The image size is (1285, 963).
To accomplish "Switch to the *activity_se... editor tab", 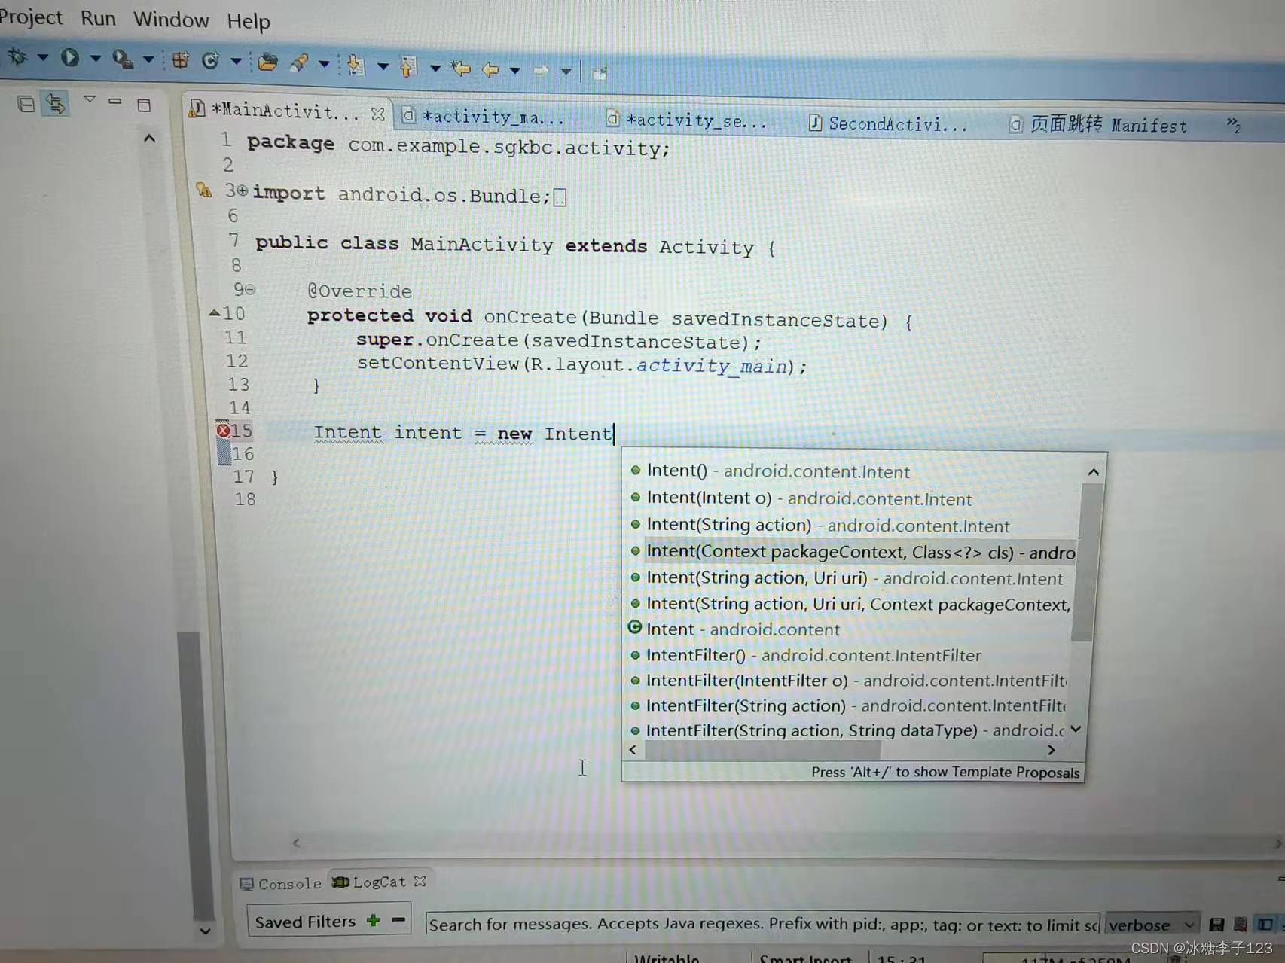I will [687, 120].
